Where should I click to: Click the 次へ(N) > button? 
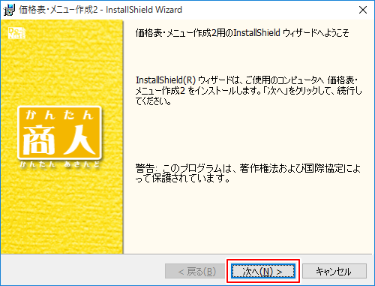coord(263,271)
